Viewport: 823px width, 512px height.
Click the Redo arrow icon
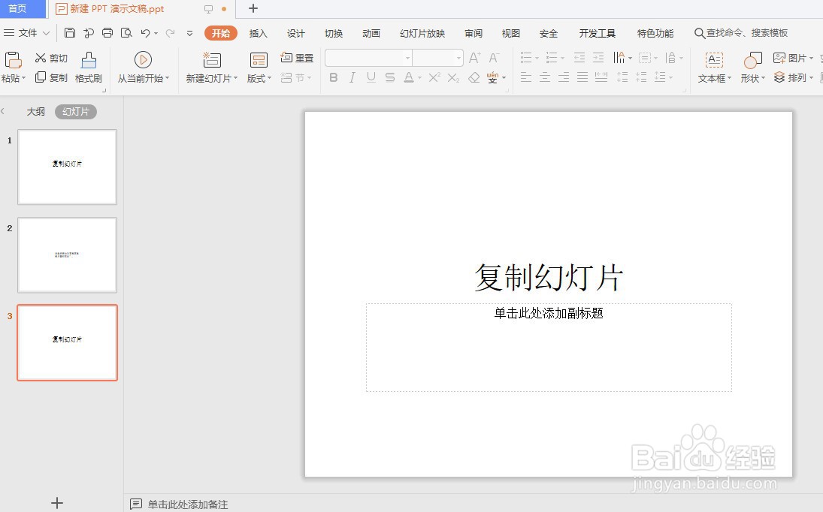coord(170,33)
